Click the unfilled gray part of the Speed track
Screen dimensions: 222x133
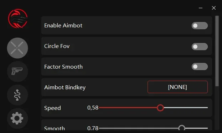pos(186,108)
